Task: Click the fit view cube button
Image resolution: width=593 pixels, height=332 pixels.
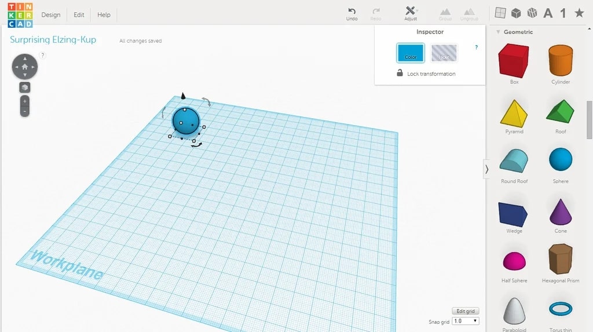Action: (x=24, y=87)
